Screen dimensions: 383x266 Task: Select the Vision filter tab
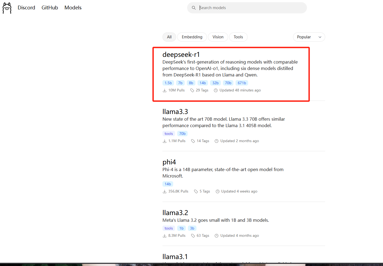point(218,37)
